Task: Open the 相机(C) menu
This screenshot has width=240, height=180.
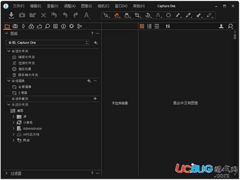Action: click(x=104, y=6)
